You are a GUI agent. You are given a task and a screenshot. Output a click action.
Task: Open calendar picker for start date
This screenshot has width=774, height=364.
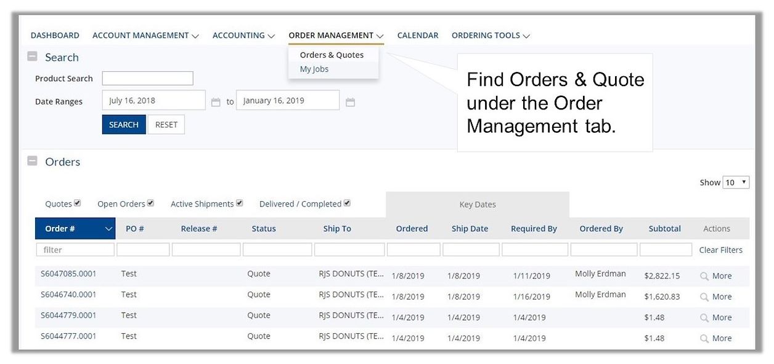coord(216,103)
